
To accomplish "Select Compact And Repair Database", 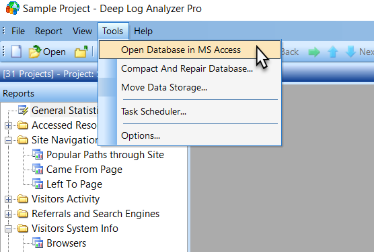I will [190, 69].
